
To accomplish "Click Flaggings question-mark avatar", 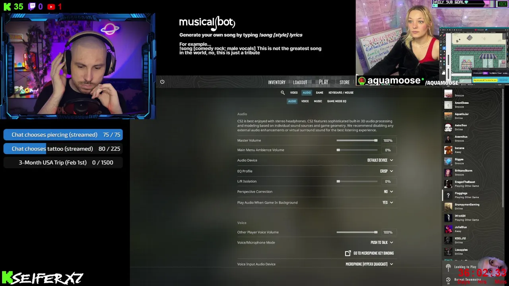I will coord(448,195).
